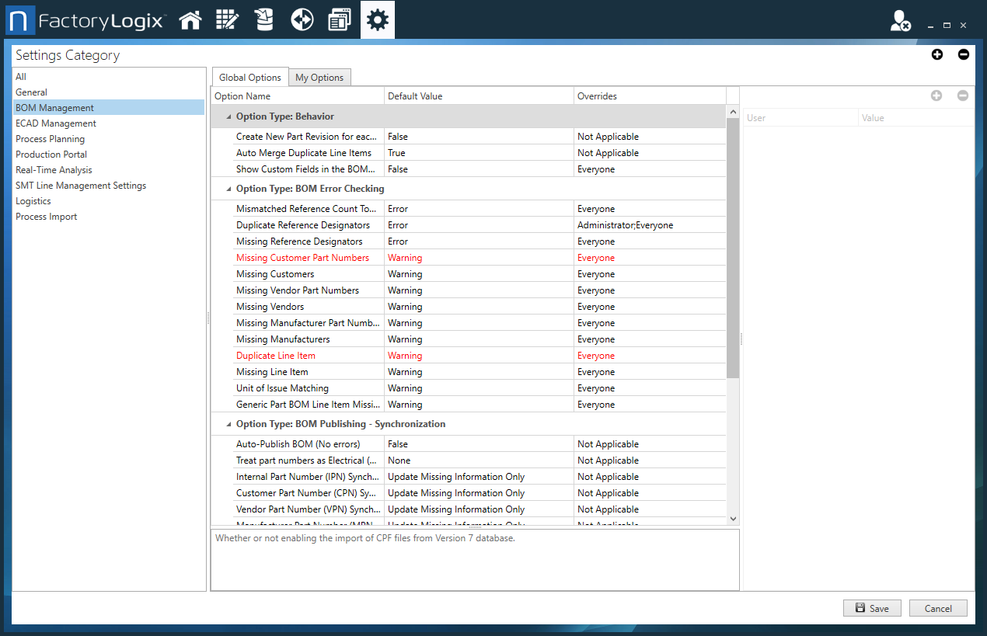
Task: Switch to the My Options tab
Action: pyautogui.click(x=319, y=77)
